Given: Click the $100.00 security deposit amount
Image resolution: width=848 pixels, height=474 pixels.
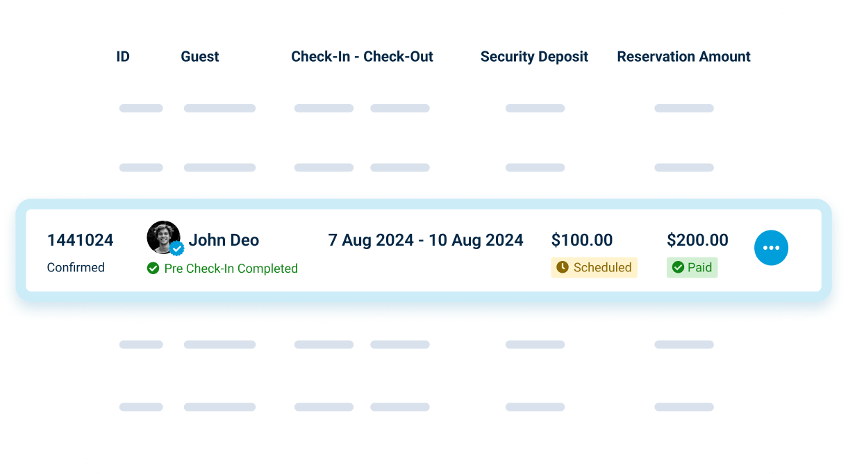Looking at the screenshot, I should [582, 240].
